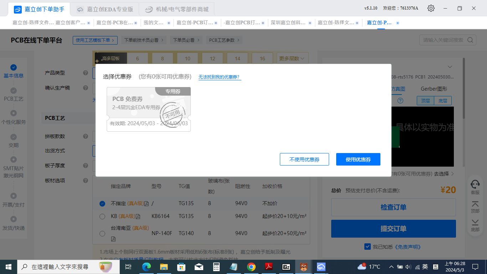Image resolution: width=487 pixels, height=274 pixels.
Task: Switch to the 嘉立创EDA专业版 tab
Action: click(105, 9)
